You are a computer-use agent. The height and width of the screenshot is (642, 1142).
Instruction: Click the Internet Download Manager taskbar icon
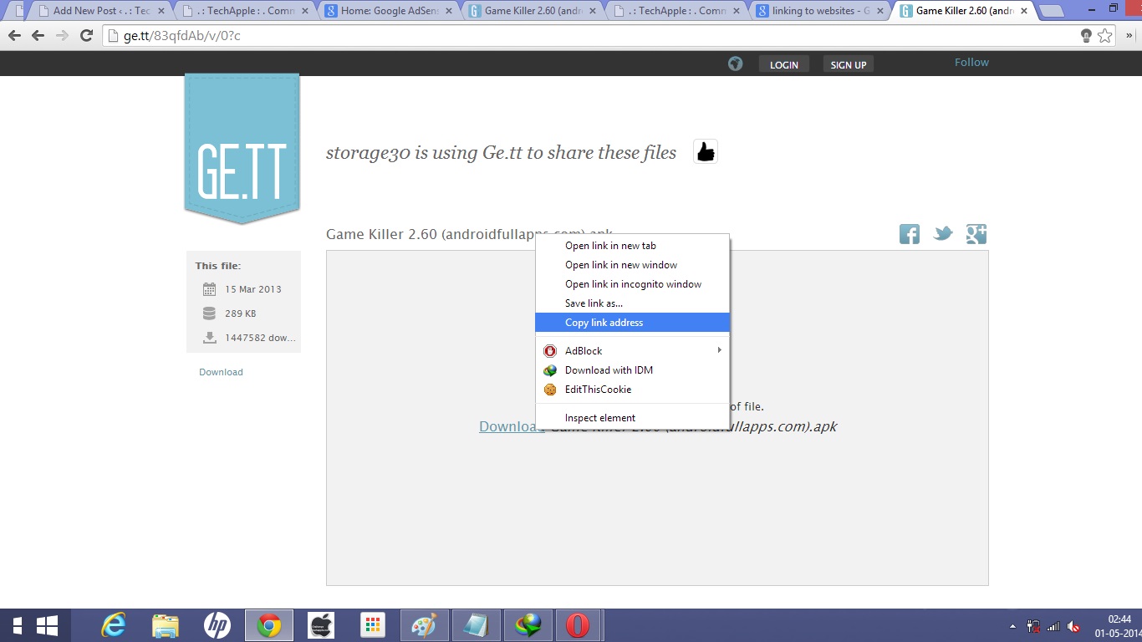click(528, 625)
